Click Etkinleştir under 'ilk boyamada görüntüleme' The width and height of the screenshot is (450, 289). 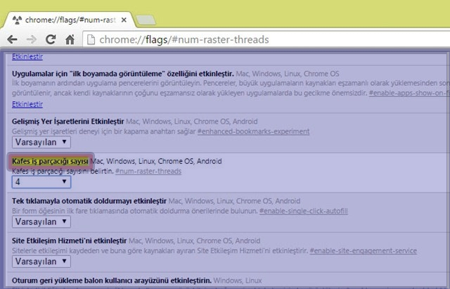[27, 104]
